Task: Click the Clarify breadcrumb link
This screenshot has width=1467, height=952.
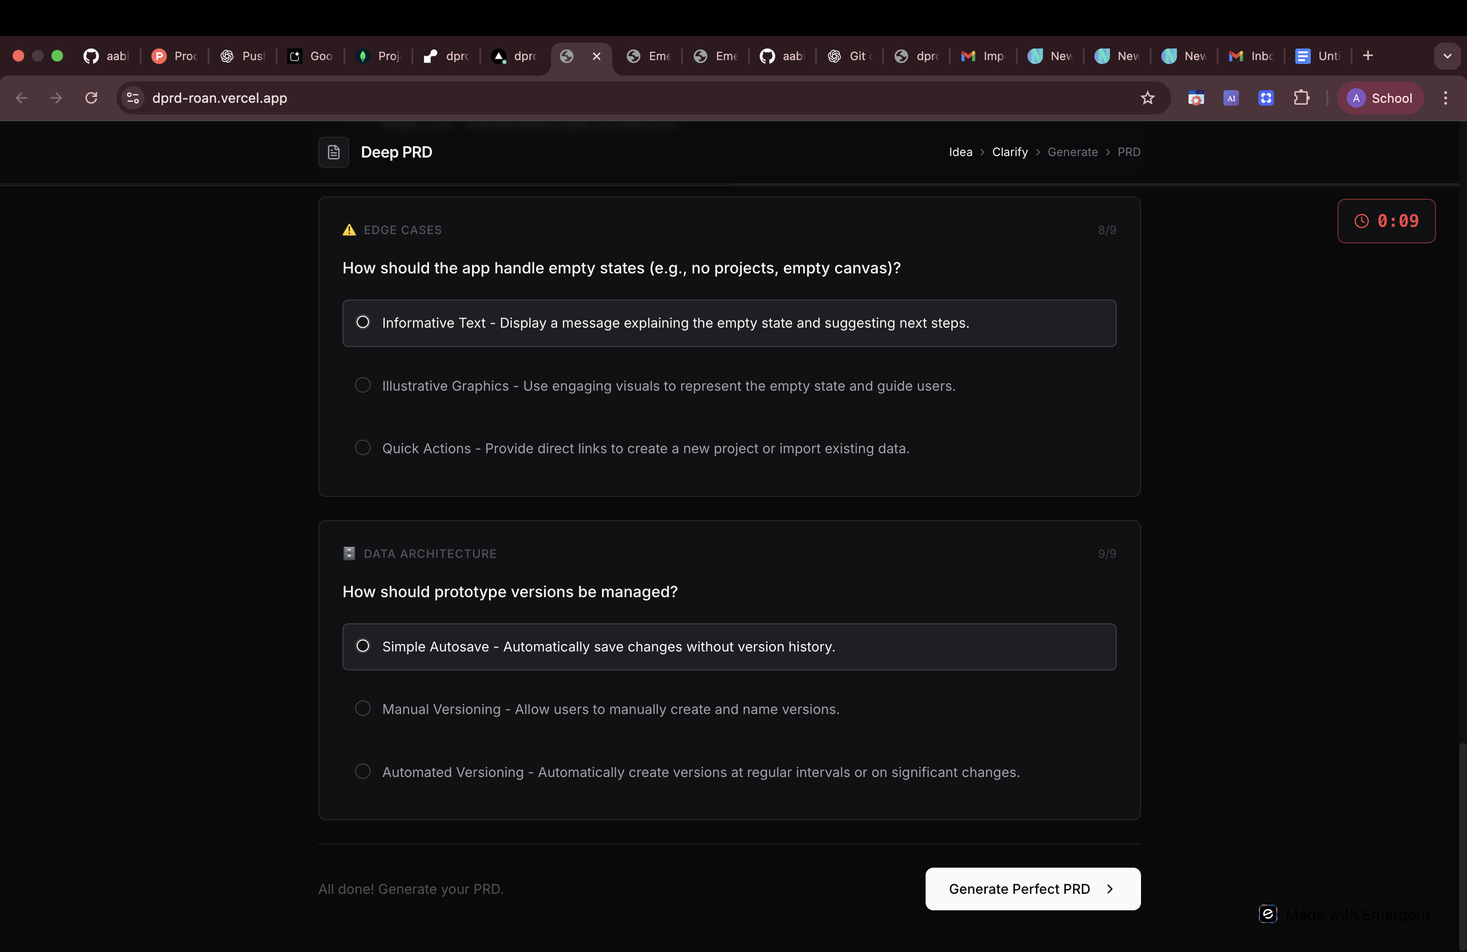Action: tap(1010, 152)
